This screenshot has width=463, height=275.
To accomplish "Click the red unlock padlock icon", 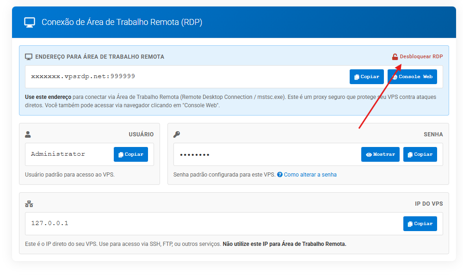I will pyautogui.click(x=395, y=57).
